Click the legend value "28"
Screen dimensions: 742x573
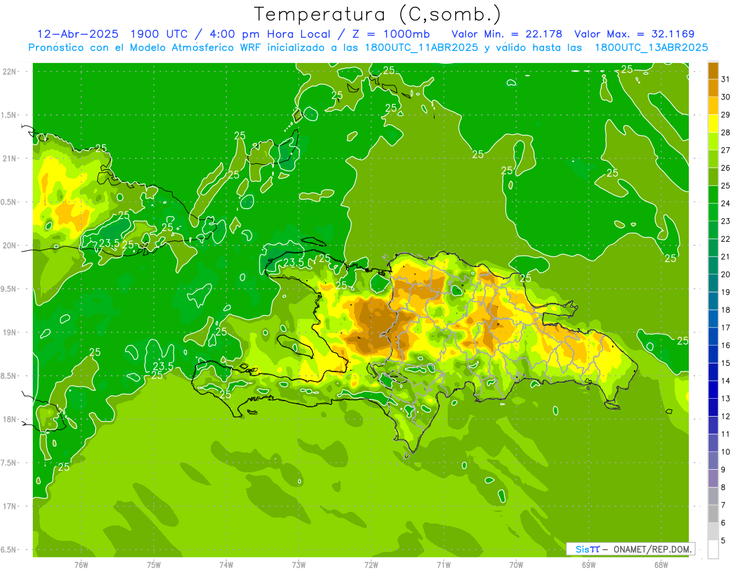coord(726,133)
